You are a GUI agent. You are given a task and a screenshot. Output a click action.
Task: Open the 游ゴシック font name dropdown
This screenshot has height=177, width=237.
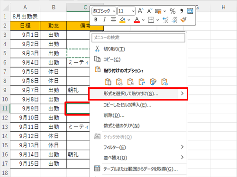(x=114, y=11)
